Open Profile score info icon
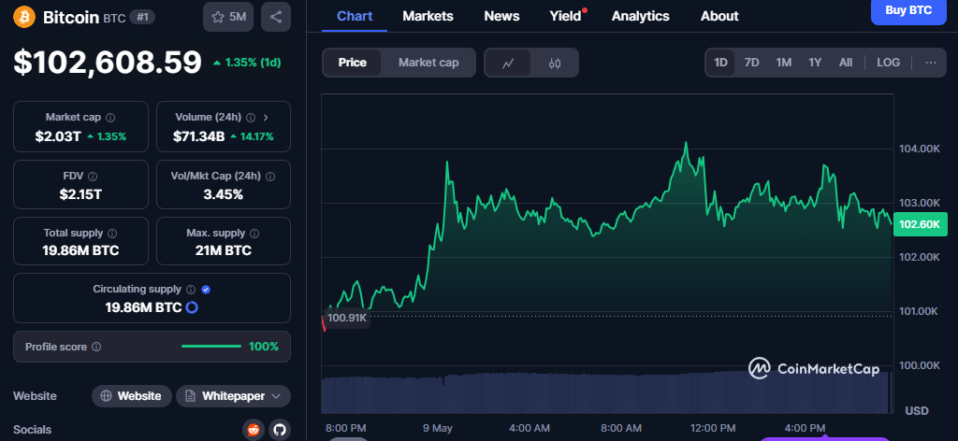The image size is (958, 441). 96,347
